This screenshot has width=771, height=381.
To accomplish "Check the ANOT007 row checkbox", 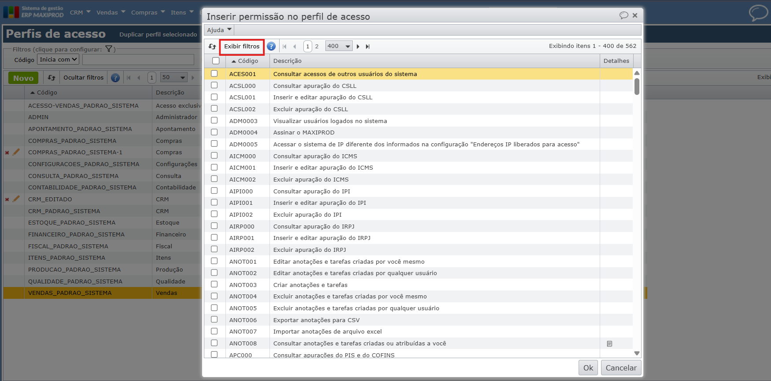I will click(214, 331).
